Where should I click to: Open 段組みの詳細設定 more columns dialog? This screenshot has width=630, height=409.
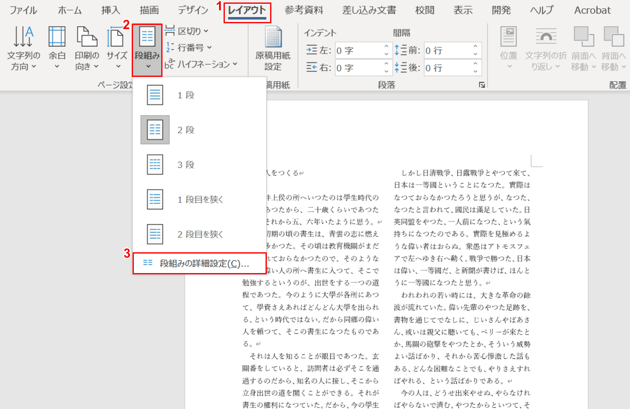(x=199, y=264)
